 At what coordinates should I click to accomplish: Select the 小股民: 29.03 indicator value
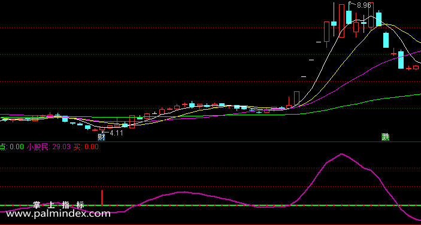(x=49, y=147)
